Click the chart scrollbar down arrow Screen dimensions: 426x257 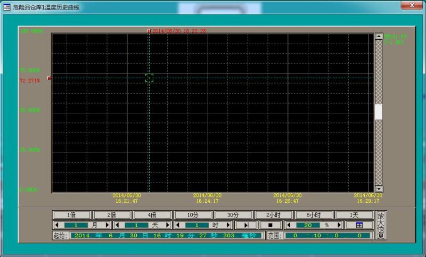[379, 189]
